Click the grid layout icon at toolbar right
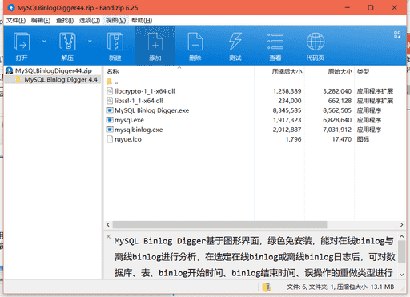The width and height of the screenshot is (410, 297). [x=397, y=34]
